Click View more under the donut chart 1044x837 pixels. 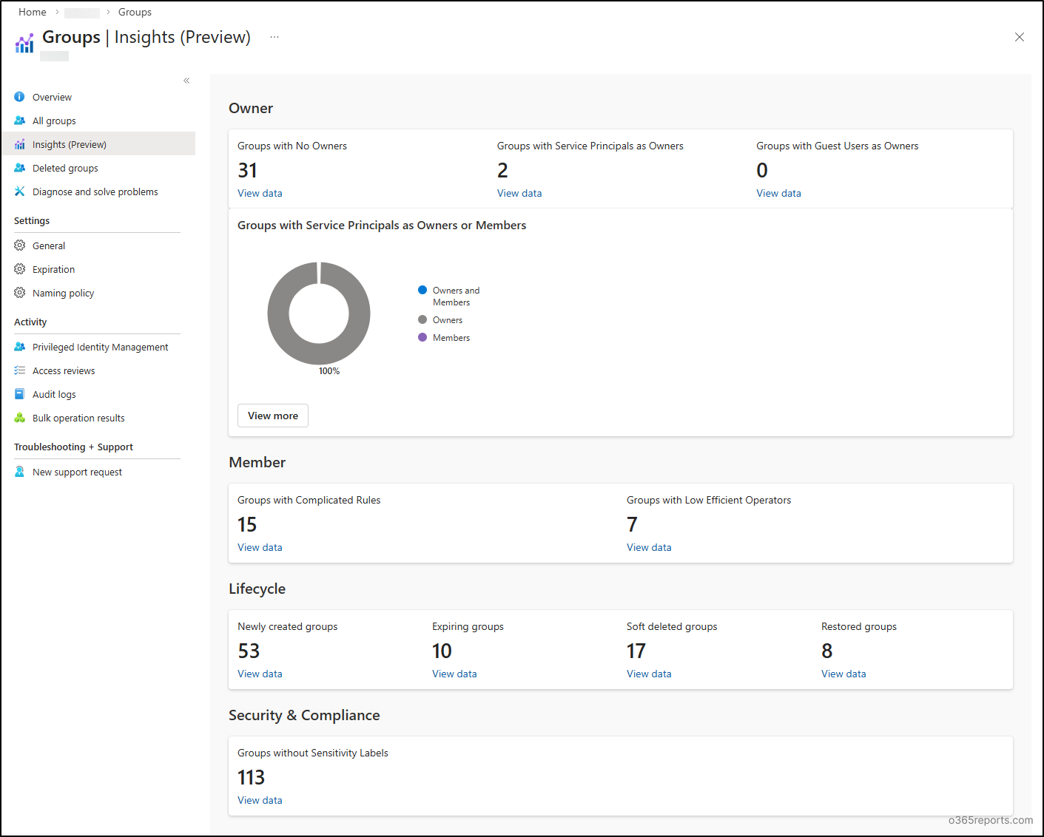pyautogui.click(x=272, y=415)
